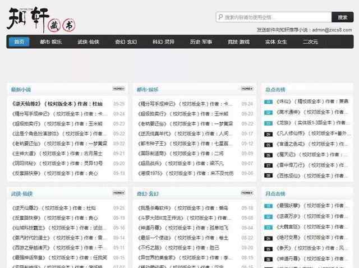The image size is (359, 268).
Task: Open 《最强妖孽》 in 月点击榜 ranking
Action: coord(312,206)
